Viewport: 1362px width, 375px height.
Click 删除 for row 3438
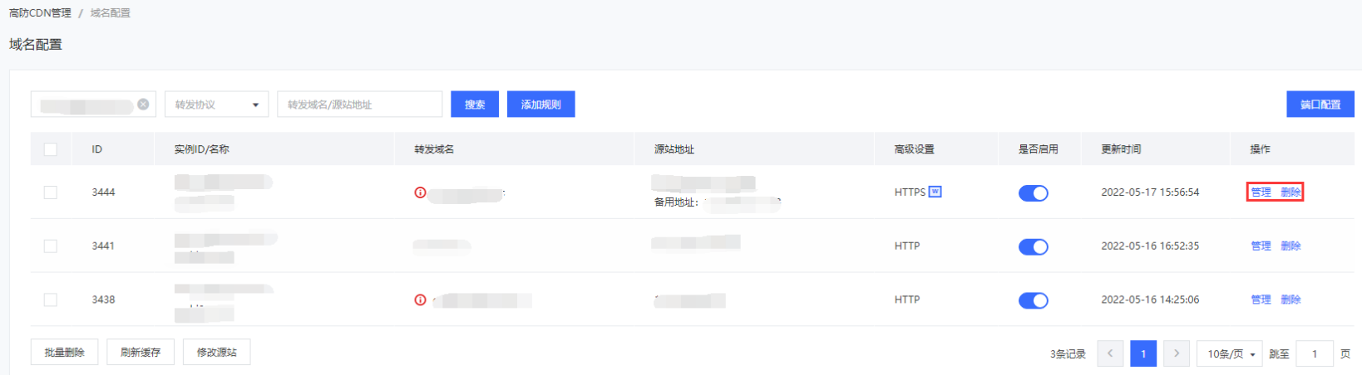click(x=1290, y=300)
